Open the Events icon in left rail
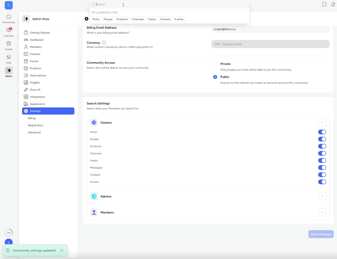Image resolution: width=337 pixels, height=259 pixels. point(8,44)
